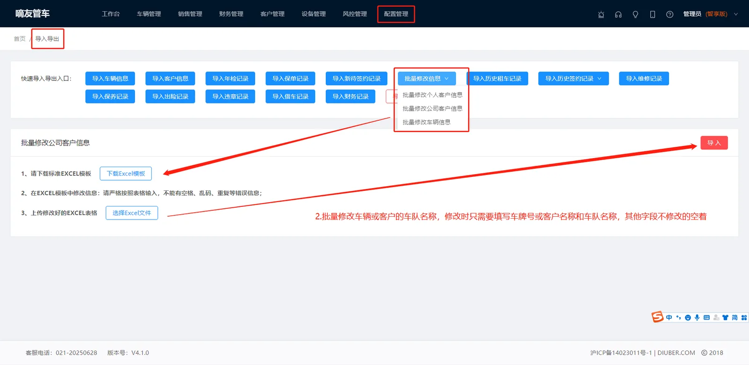
Task: Toggle the punctuation mode in IME bar
Action: (678, 318)
